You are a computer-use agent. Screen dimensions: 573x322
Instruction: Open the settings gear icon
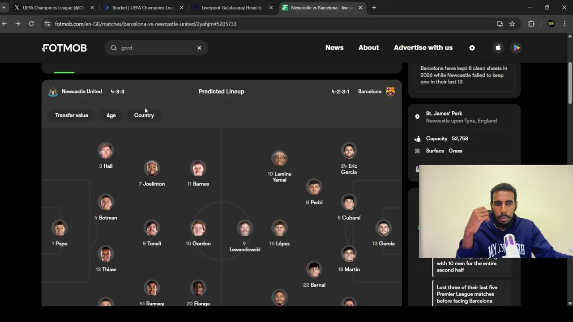(x=472, y=48)
